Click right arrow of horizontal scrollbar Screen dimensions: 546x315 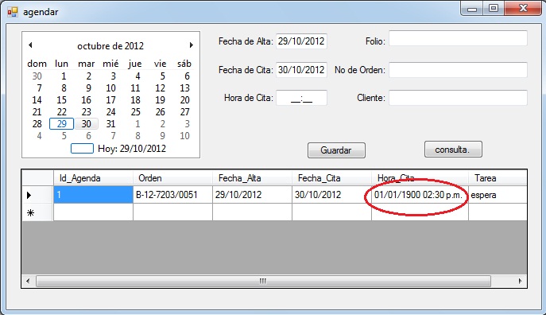(521, 281)
